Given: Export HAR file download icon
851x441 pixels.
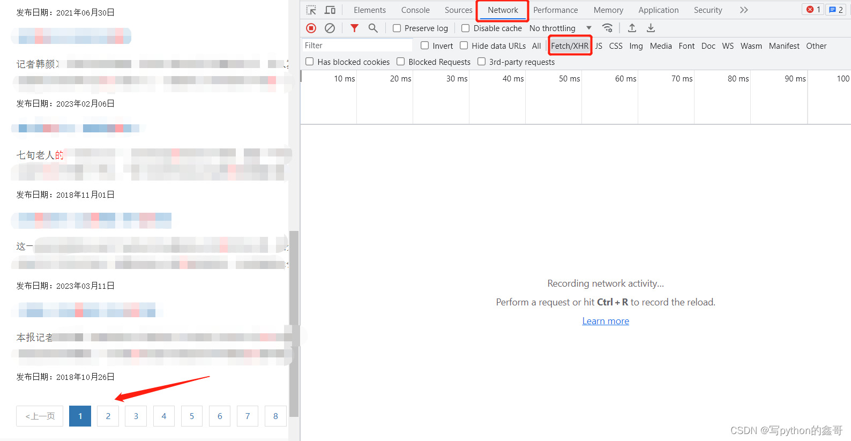Looking at the screenshot, I should tap(651, 28).
